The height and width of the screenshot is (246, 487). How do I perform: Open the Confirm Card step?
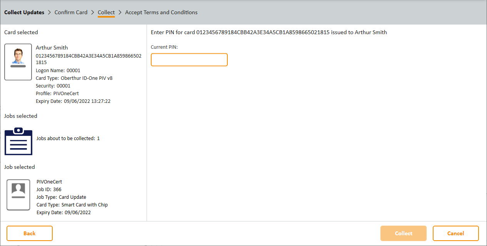coord(71,12)
